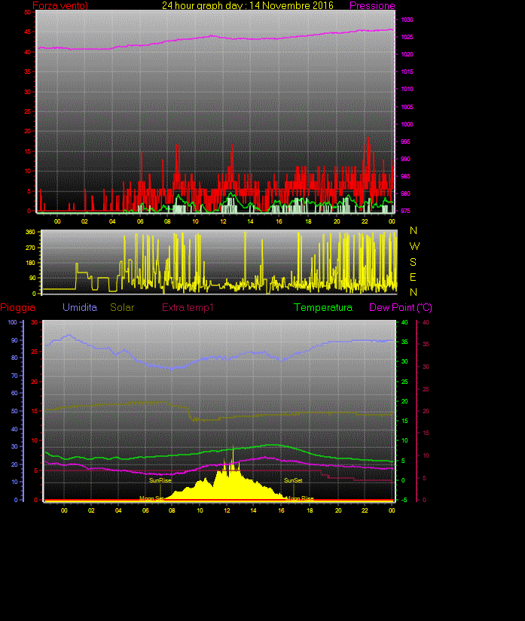Click the "985" pressure axis value
The height and width of the screenshot is (621, 525).
[x=405, y=176]
